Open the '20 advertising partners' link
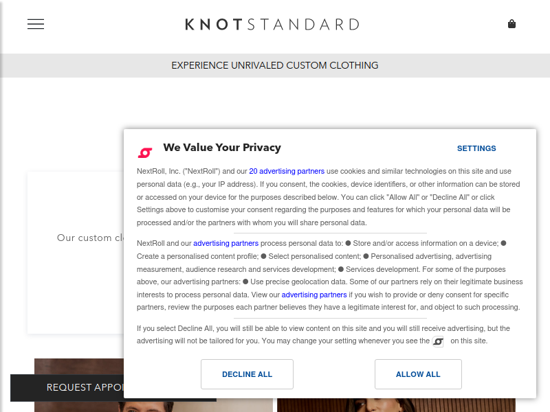Image resolution: width=550 pixels, height=412 pixels. [287, 171]
